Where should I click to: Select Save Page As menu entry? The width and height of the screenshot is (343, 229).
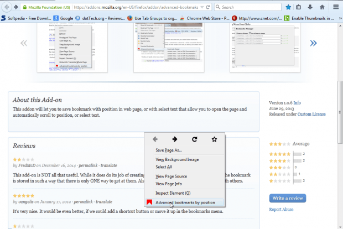(x=168, y=150)
